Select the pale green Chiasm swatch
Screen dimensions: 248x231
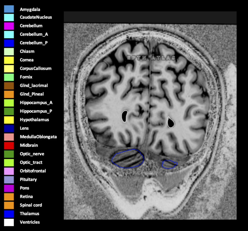pyautogui.click(x=9, y=51)
